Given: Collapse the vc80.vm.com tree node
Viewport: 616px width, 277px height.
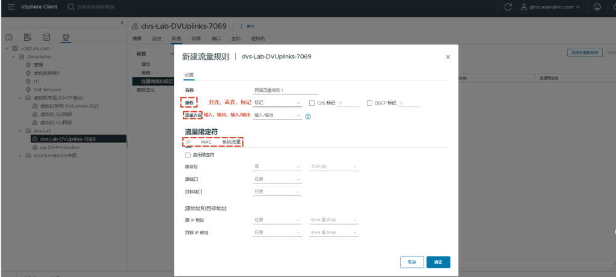Looking at the screenshot, I should (7, 48).
